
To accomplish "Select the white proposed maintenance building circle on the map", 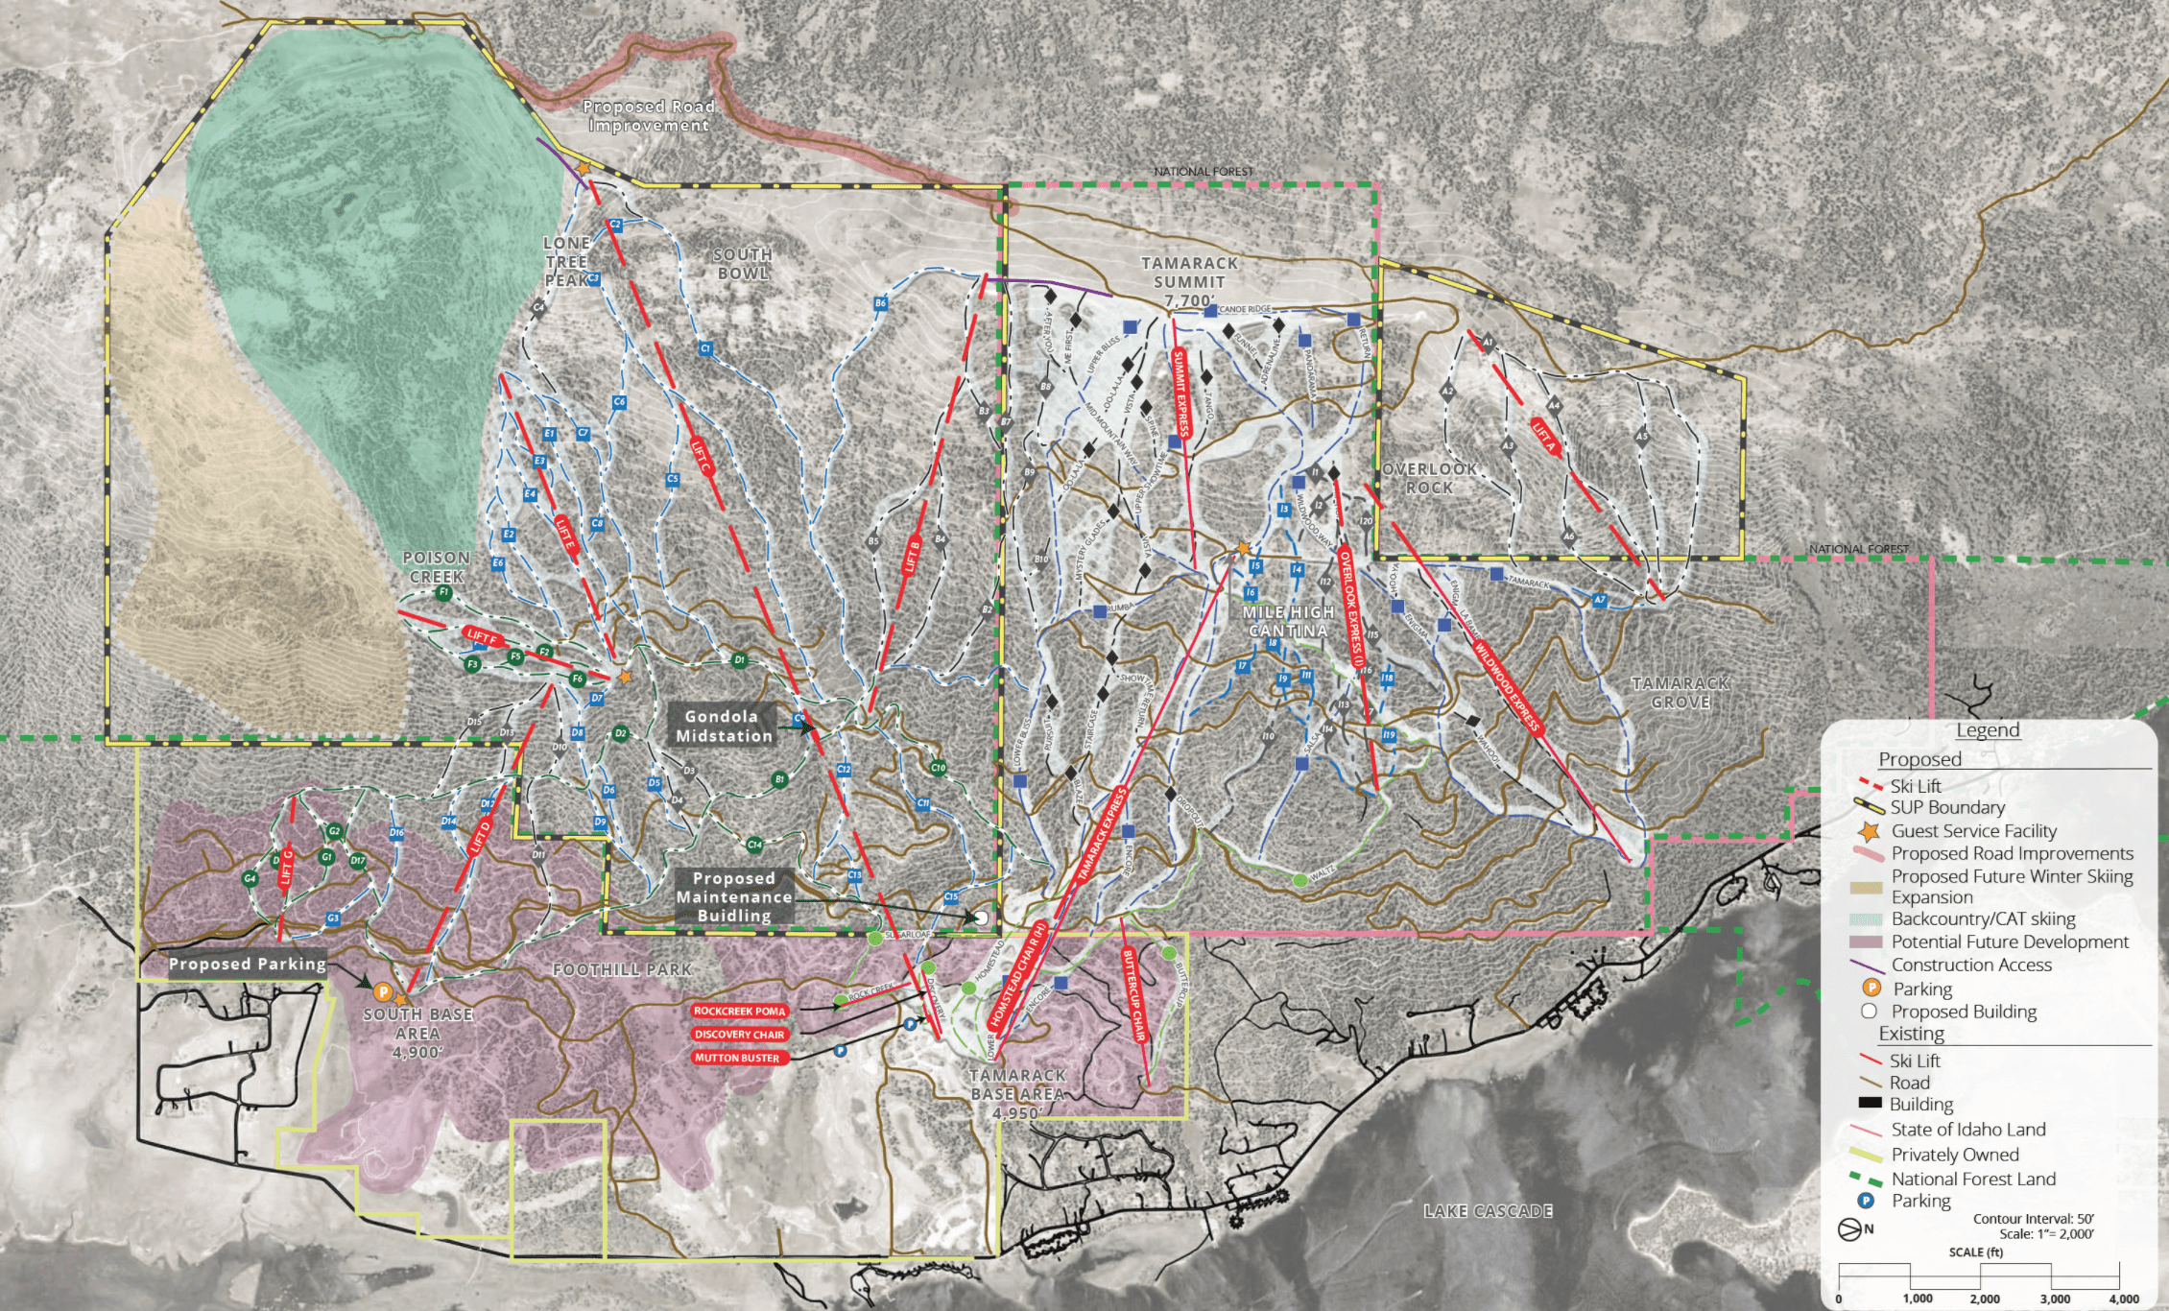I will 981,918.
